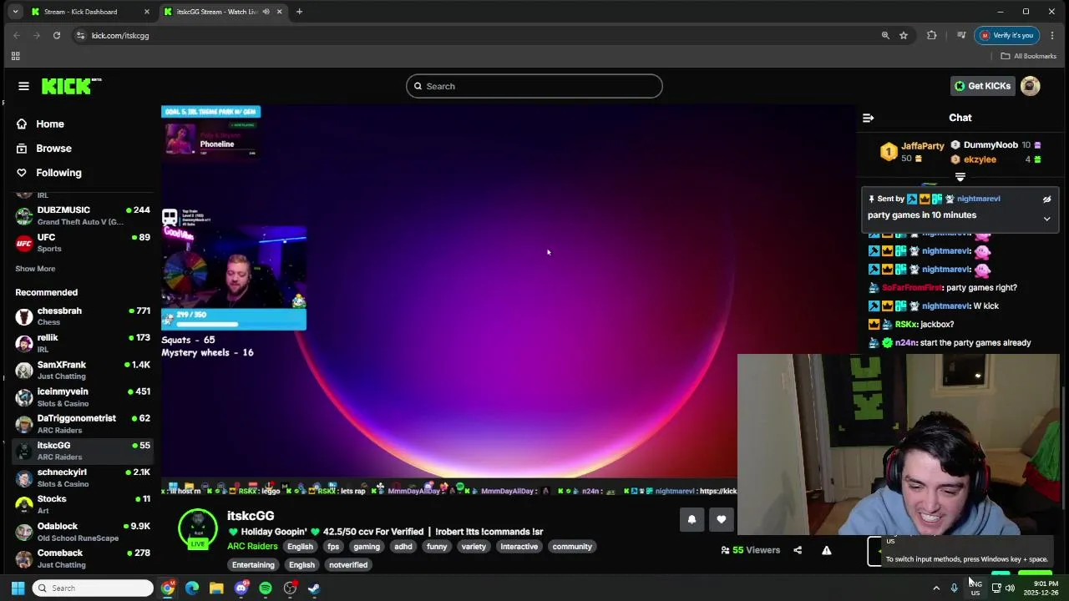Click the heart follow button
The height and width of the screenshot is (601, 1069).
[x=722, y=519]
